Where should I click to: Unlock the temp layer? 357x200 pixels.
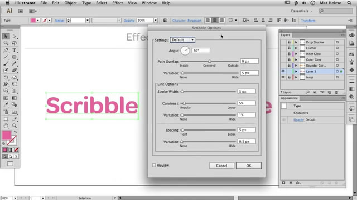(x=289, y=77)
